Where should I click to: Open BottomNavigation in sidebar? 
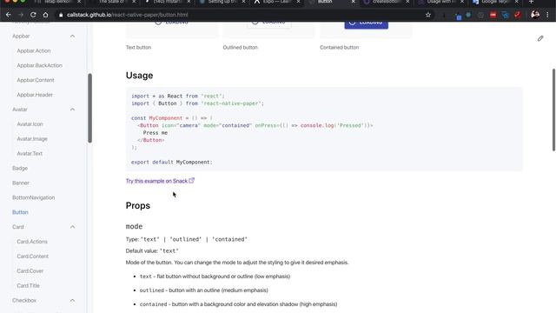(x=33, y=197)
